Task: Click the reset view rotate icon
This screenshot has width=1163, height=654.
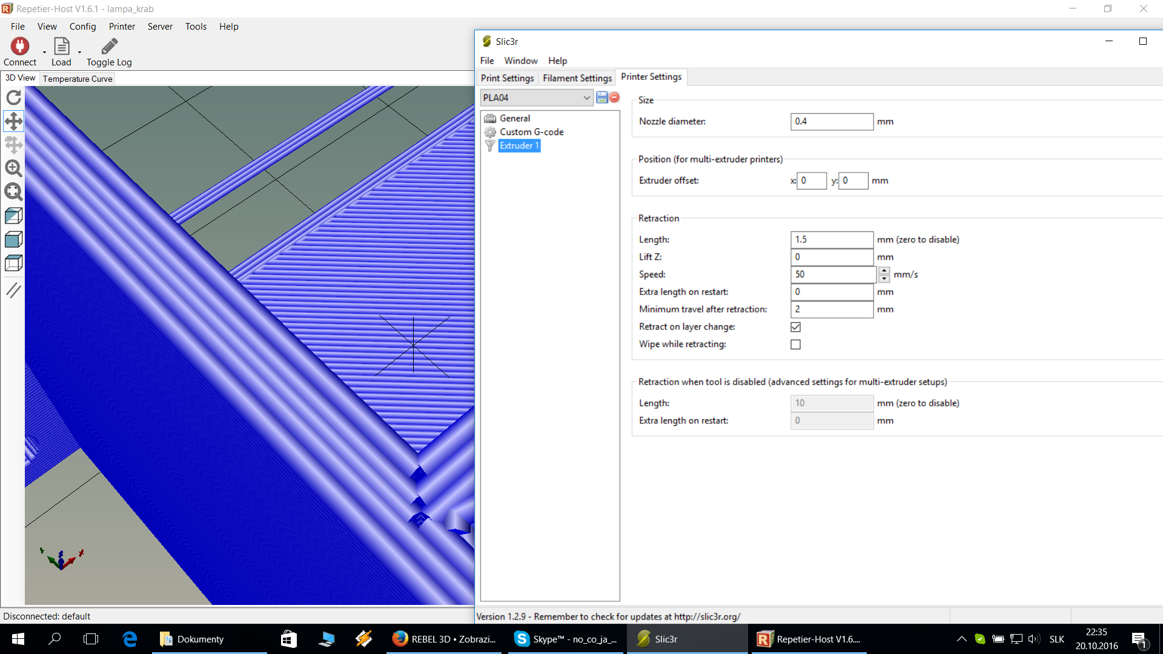Action: click(x=13, y=97)
